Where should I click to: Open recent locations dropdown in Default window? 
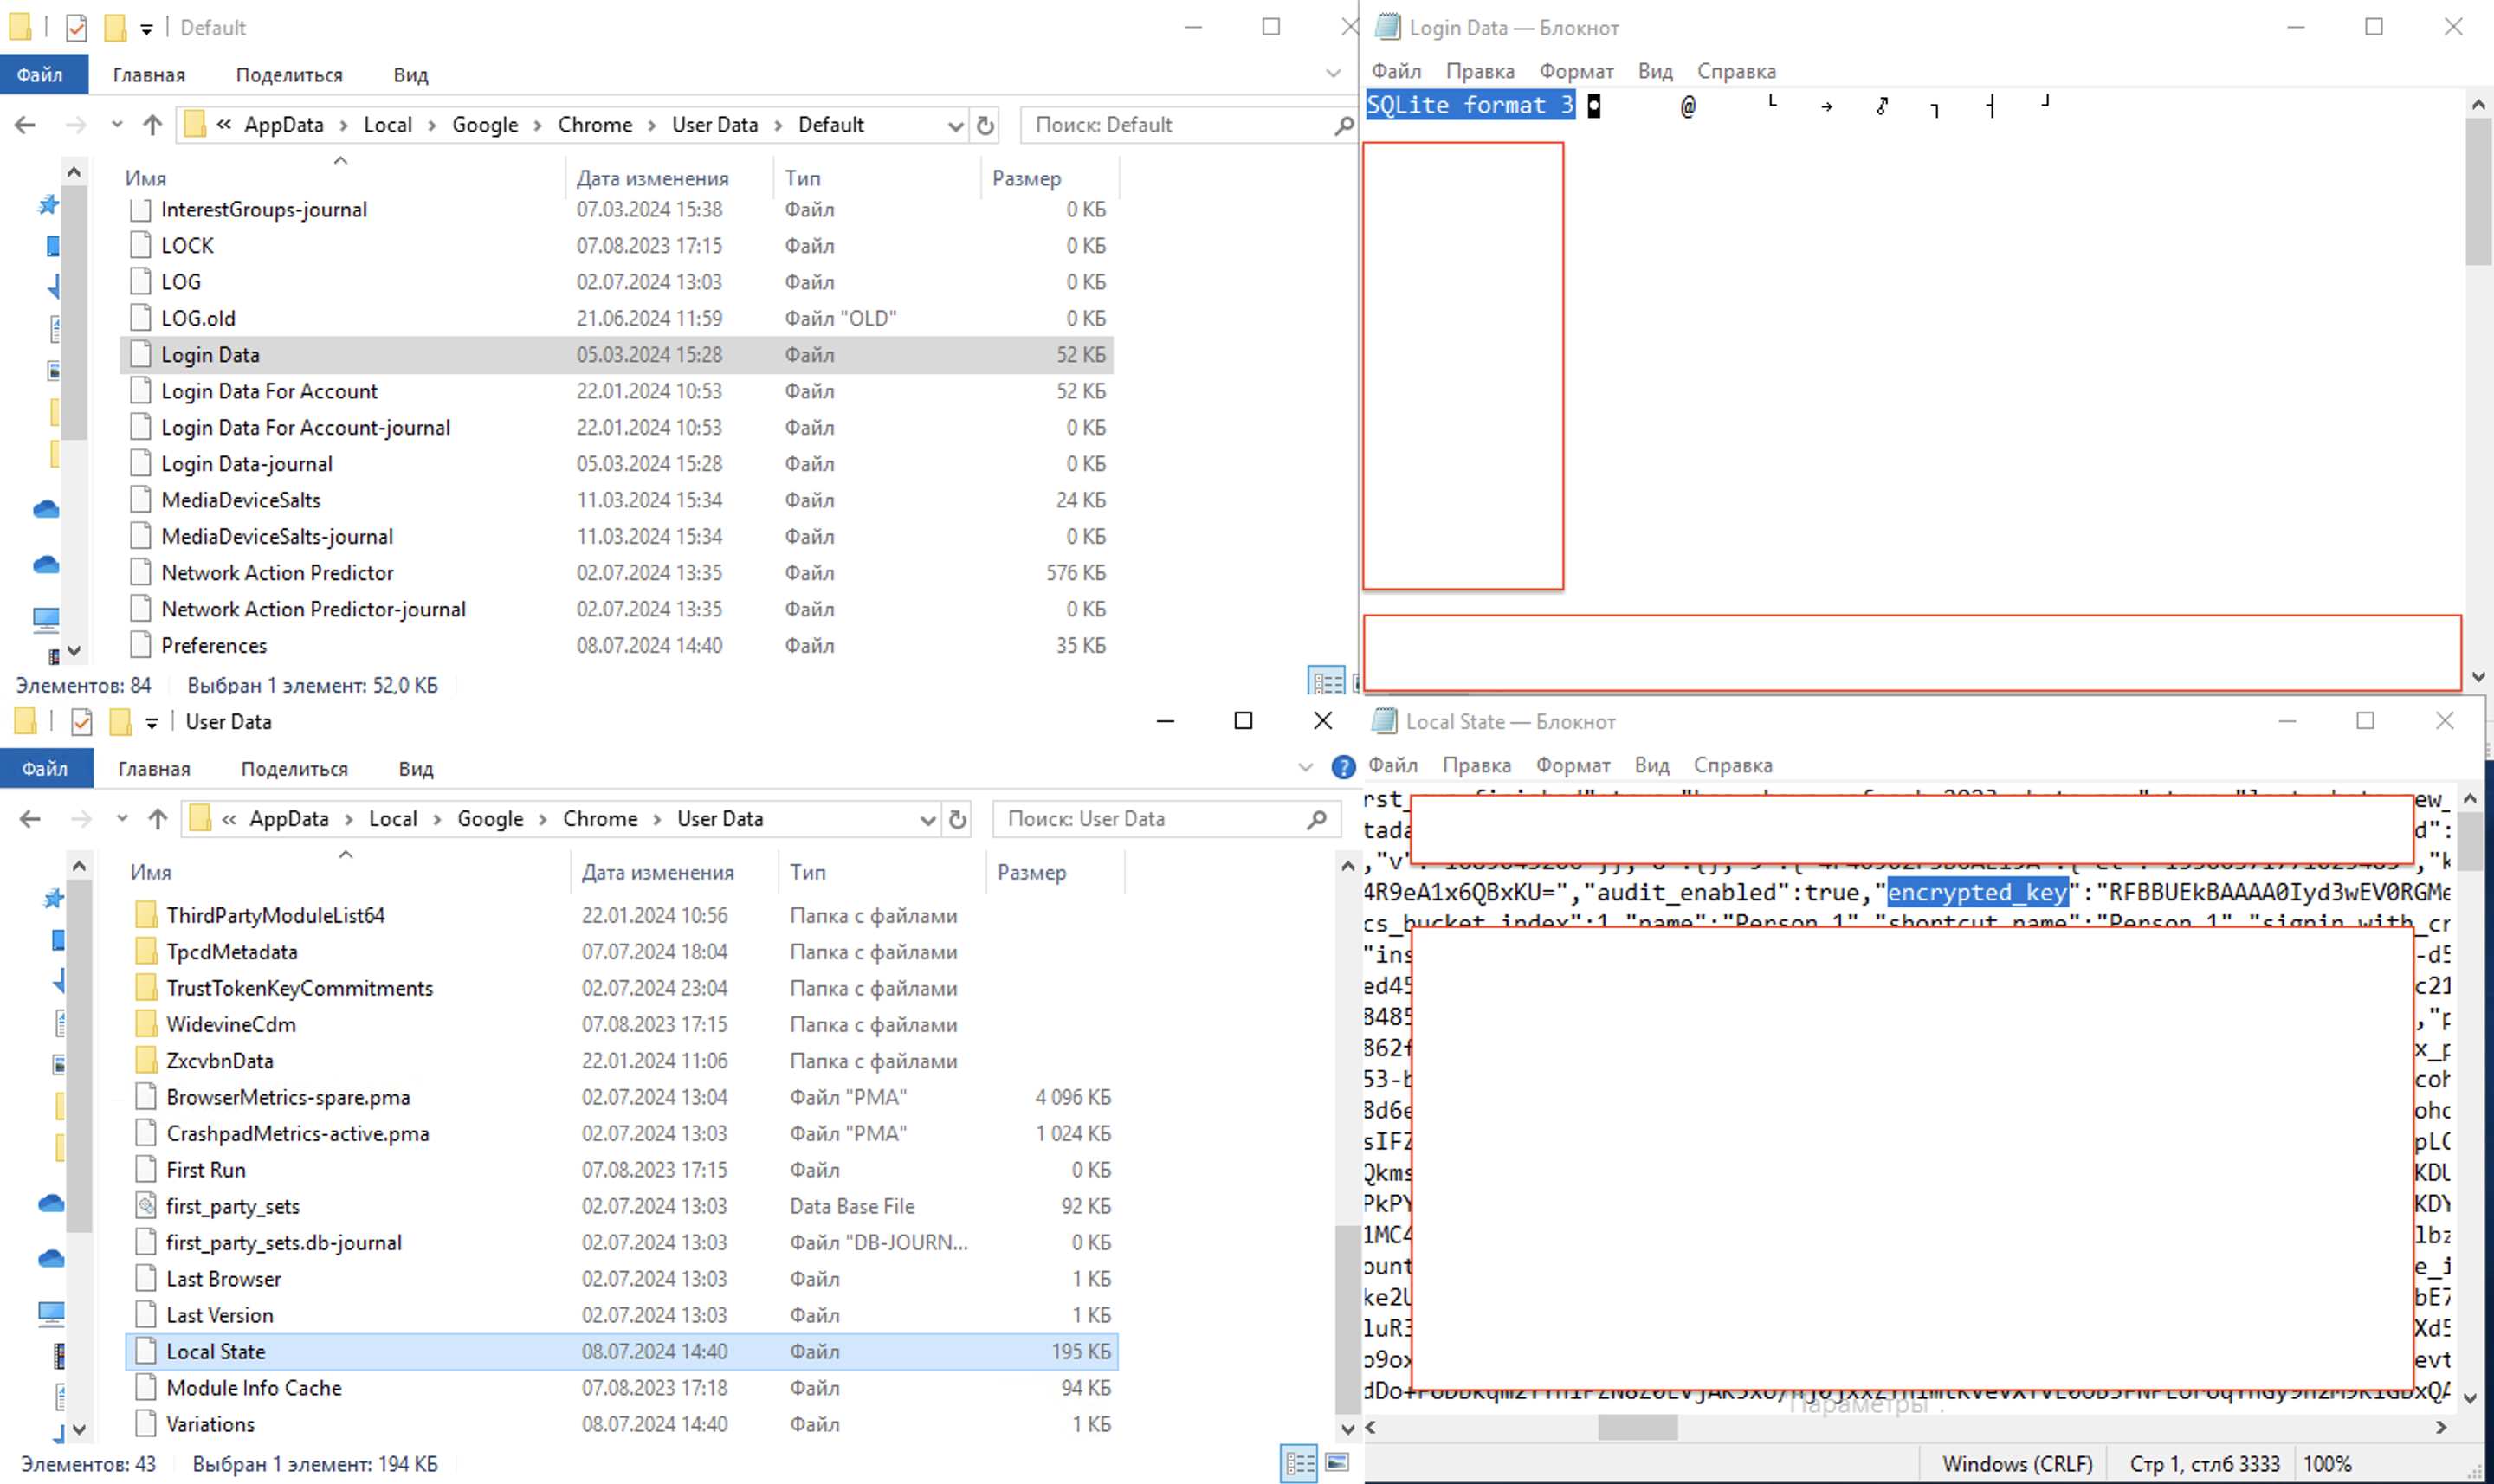click(x=117, y=125)
